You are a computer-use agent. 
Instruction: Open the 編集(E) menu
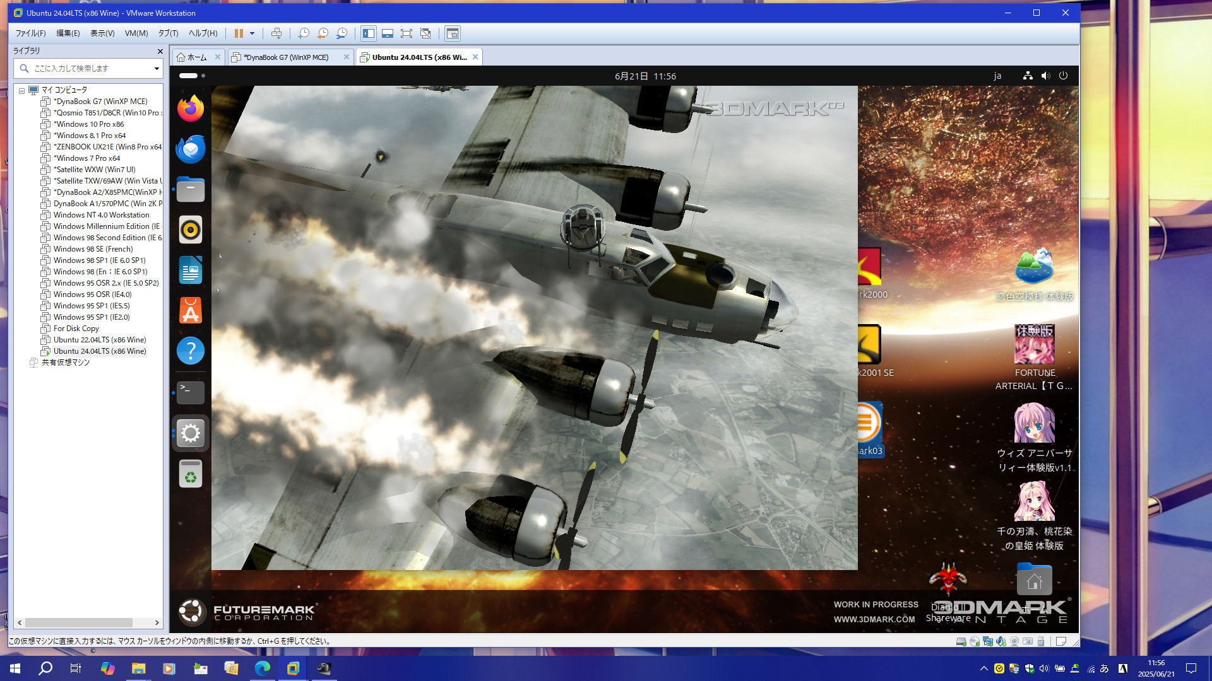tap(68, 33)
